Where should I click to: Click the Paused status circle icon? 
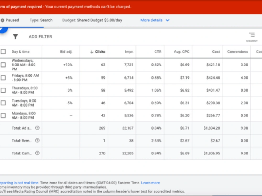2,20
